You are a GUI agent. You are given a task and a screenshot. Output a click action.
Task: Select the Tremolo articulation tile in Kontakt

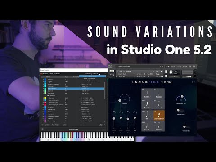pos(147,104)
